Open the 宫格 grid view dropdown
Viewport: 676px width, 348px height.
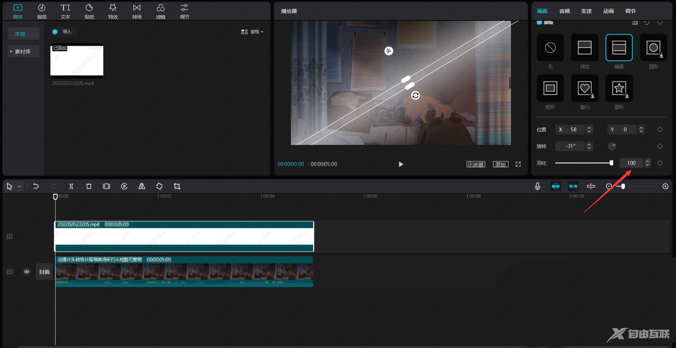[252, 32]
